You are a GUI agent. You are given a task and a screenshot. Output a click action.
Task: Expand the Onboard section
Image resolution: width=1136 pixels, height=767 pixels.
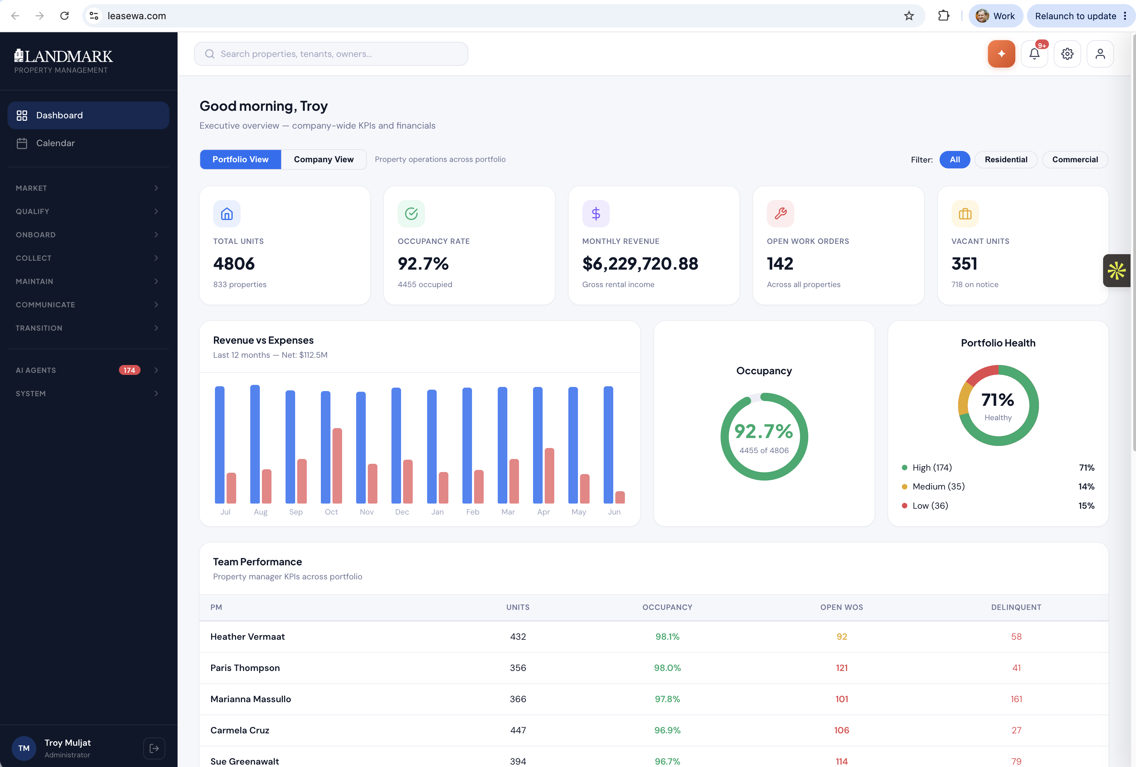[88, 235]
